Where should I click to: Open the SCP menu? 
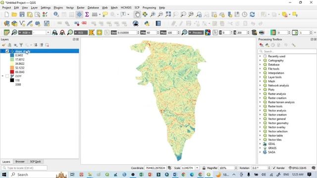coord(137,8)
